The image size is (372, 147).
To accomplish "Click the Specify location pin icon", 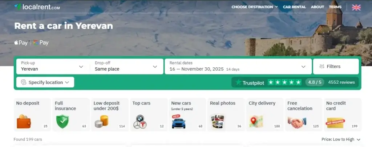I will (24, 82).
